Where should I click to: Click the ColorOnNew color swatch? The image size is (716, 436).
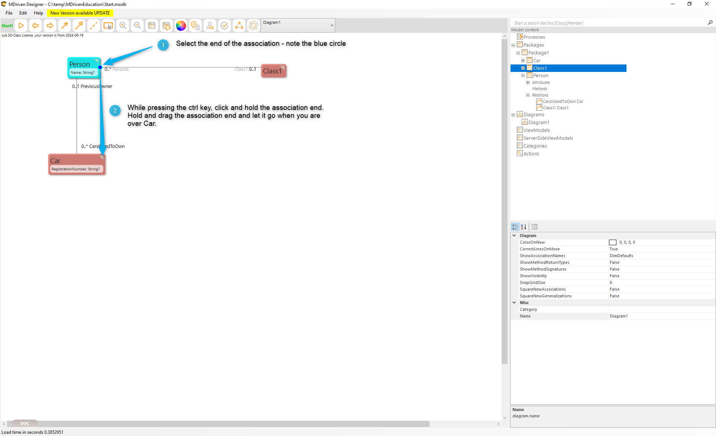tap(613, 243)
